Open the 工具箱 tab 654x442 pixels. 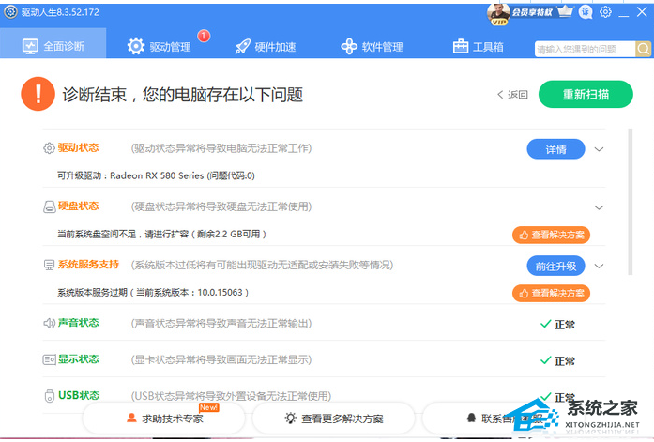coord(478,46)
